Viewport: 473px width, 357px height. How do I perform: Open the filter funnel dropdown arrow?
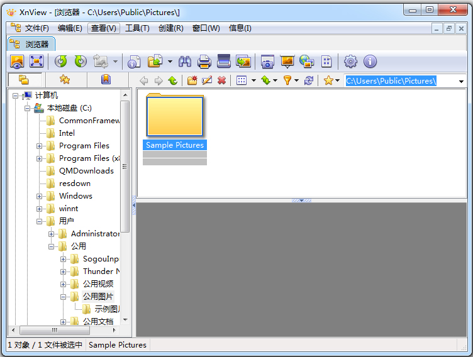(296, 80)
